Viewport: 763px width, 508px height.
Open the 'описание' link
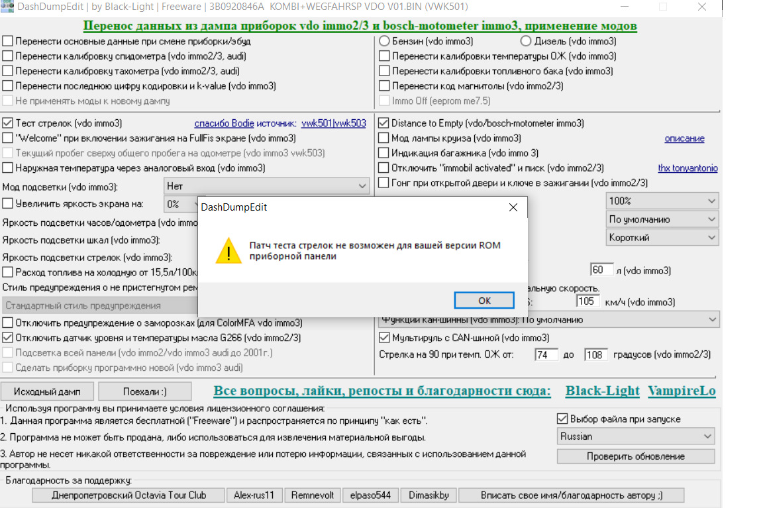[684, 138]
